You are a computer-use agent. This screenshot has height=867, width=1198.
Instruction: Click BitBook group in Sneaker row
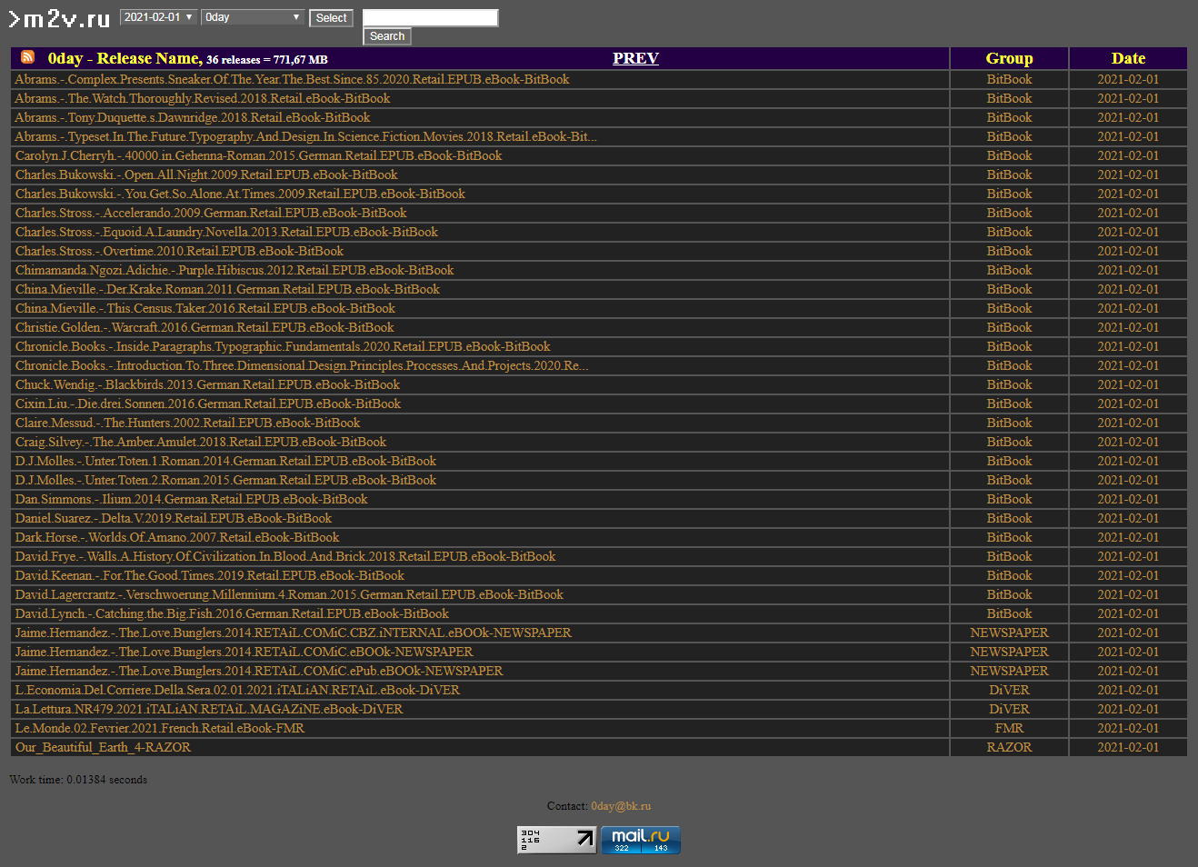(x=1010, y=79)
